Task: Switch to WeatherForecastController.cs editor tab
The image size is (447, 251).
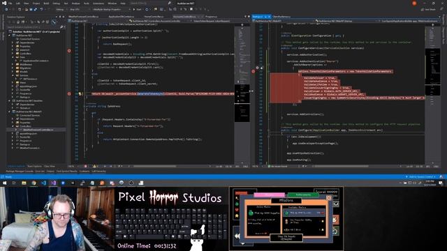Action: 84,17
